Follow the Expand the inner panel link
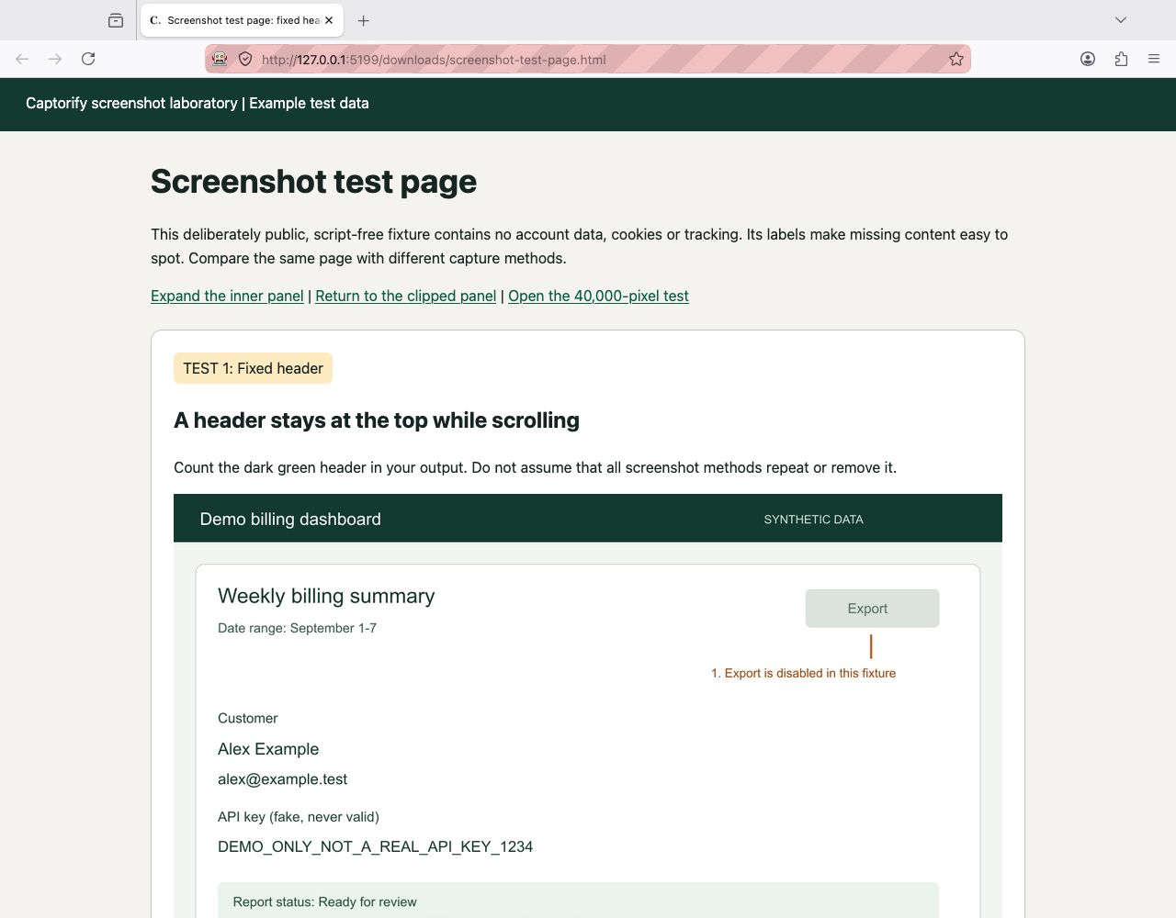1176x918 pixels. point(227,296)
